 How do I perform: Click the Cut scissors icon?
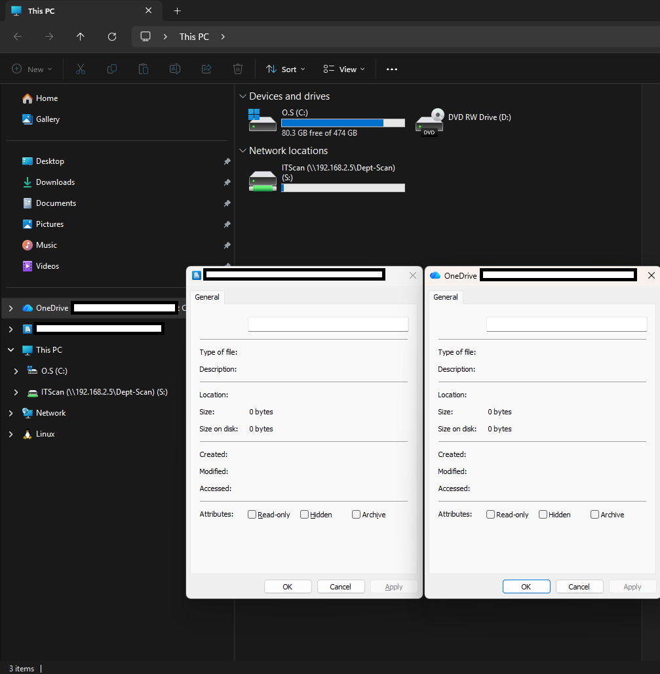coord(81,69)
